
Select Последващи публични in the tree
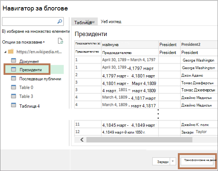40,79
